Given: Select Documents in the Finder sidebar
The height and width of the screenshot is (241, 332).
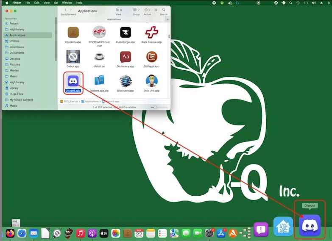Looking at the screenshot, I should coord(28,53).
